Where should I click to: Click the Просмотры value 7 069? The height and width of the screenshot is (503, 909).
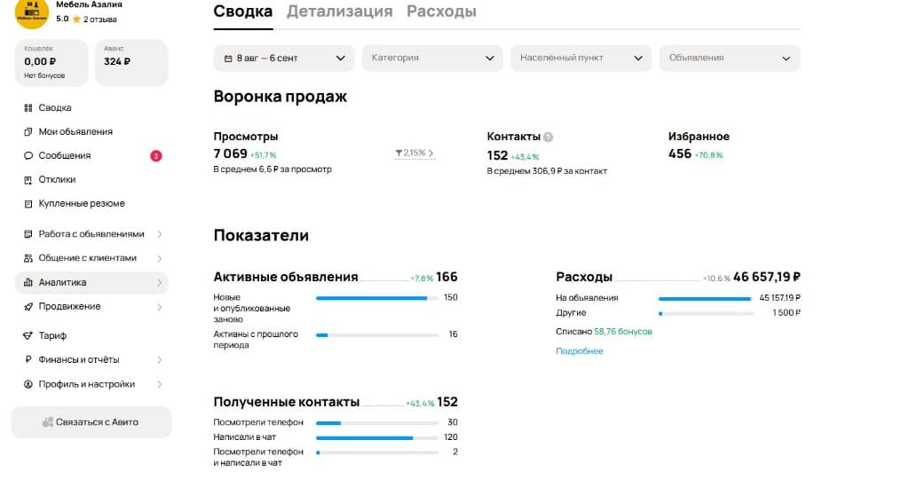coord(230,154)
